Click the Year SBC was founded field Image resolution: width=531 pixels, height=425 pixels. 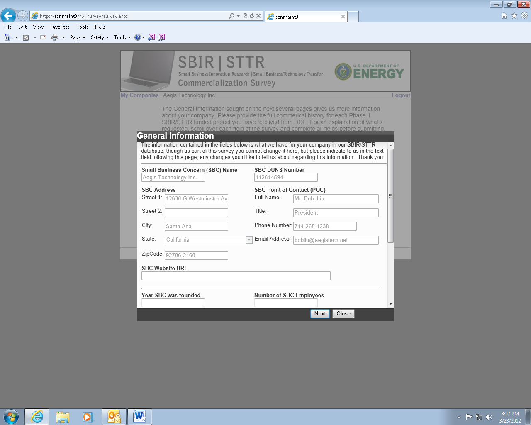[x=173, y=303]
